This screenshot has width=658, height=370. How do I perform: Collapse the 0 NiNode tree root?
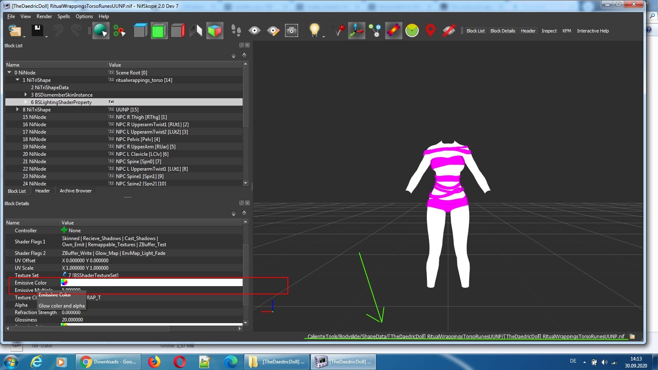coord(9,72)
